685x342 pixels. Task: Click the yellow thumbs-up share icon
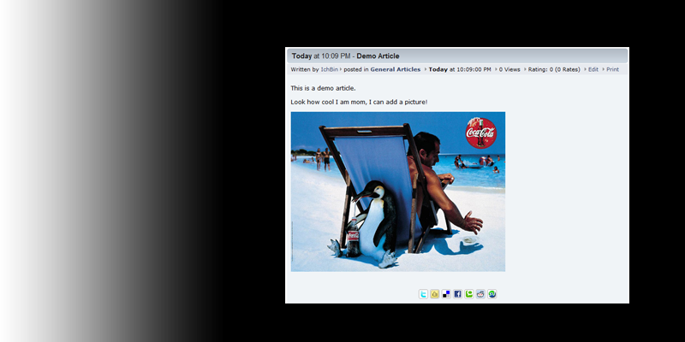pyautogui.click(x=435, y=294)
